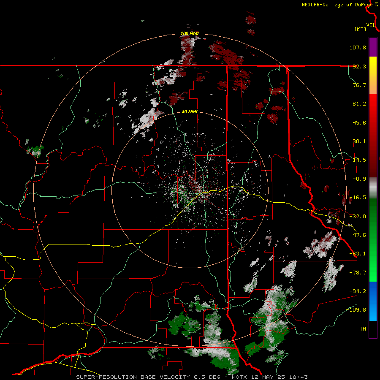Viewport: 380px width, 380px height.
Task: Select the -16.5 velocity scale value
Action: click(x=358, y=198)
